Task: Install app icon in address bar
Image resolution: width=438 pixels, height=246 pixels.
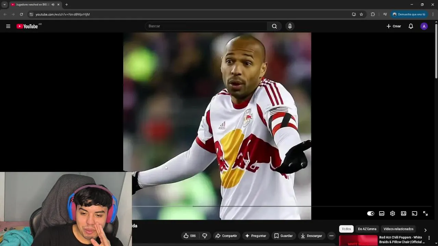Action: [354, 14]
